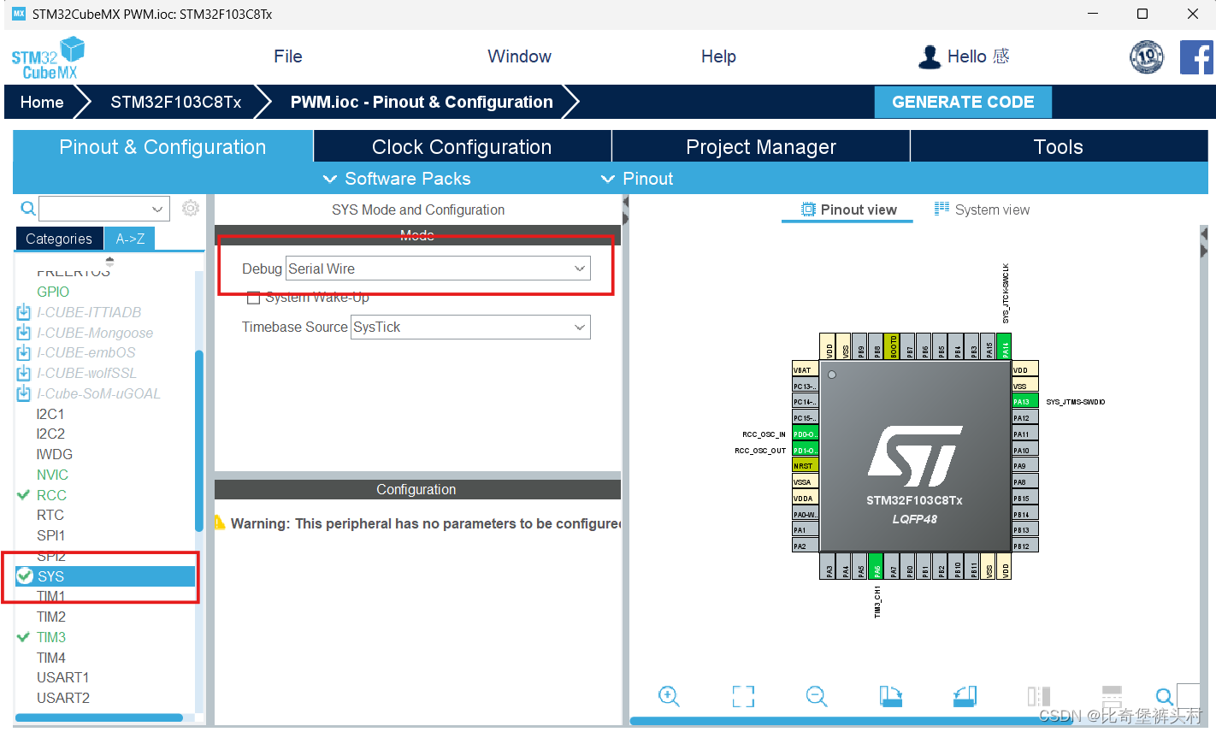The image size is (1216, 732).
Task: Open the category settings gear
Action: point(191,208)
